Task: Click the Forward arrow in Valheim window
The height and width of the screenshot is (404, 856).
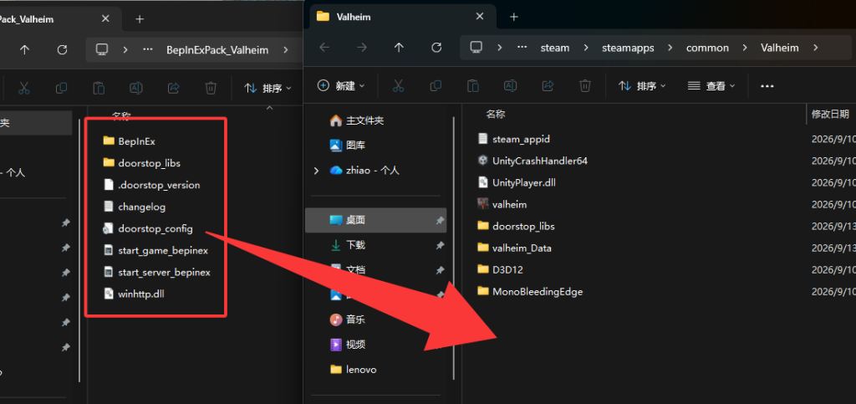Action: [361, 48]
